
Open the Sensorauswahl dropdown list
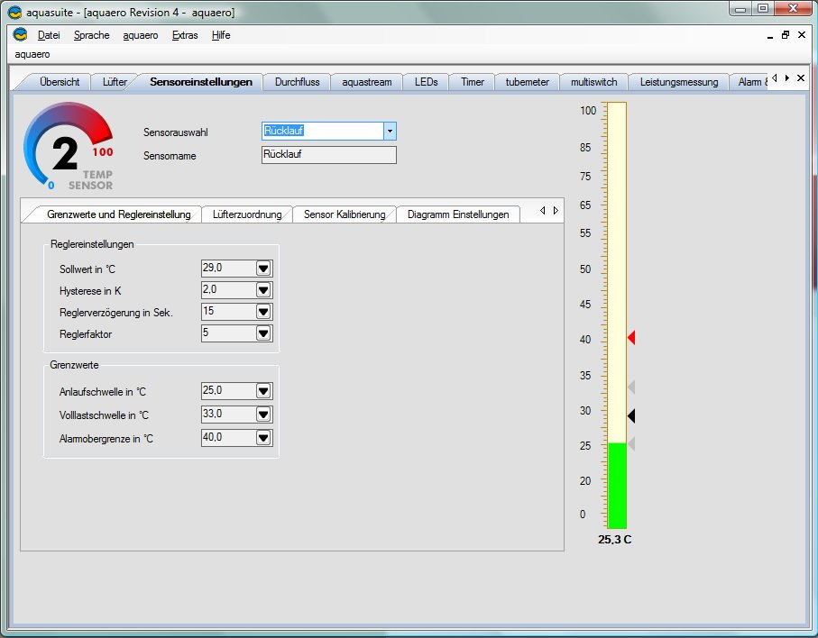(x=390, y=132)
